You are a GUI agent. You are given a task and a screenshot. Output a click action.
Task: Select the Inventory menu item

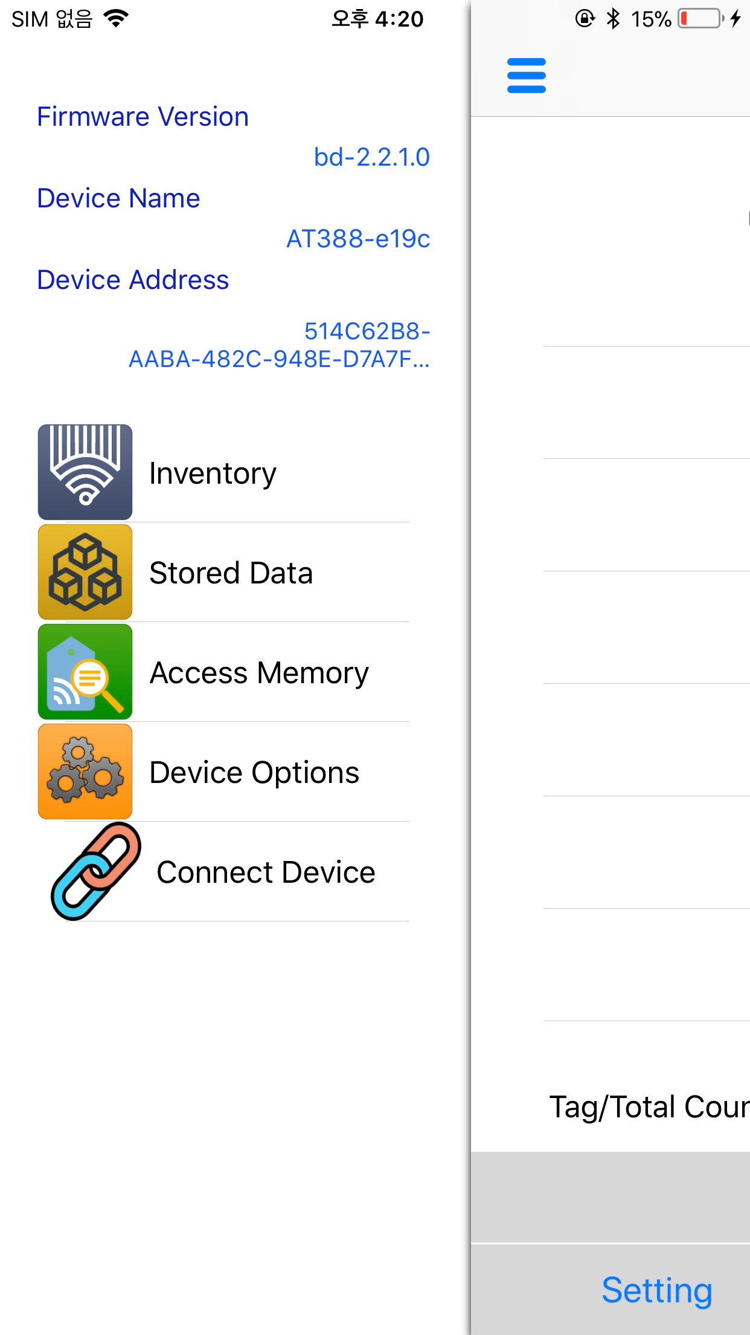213,473
